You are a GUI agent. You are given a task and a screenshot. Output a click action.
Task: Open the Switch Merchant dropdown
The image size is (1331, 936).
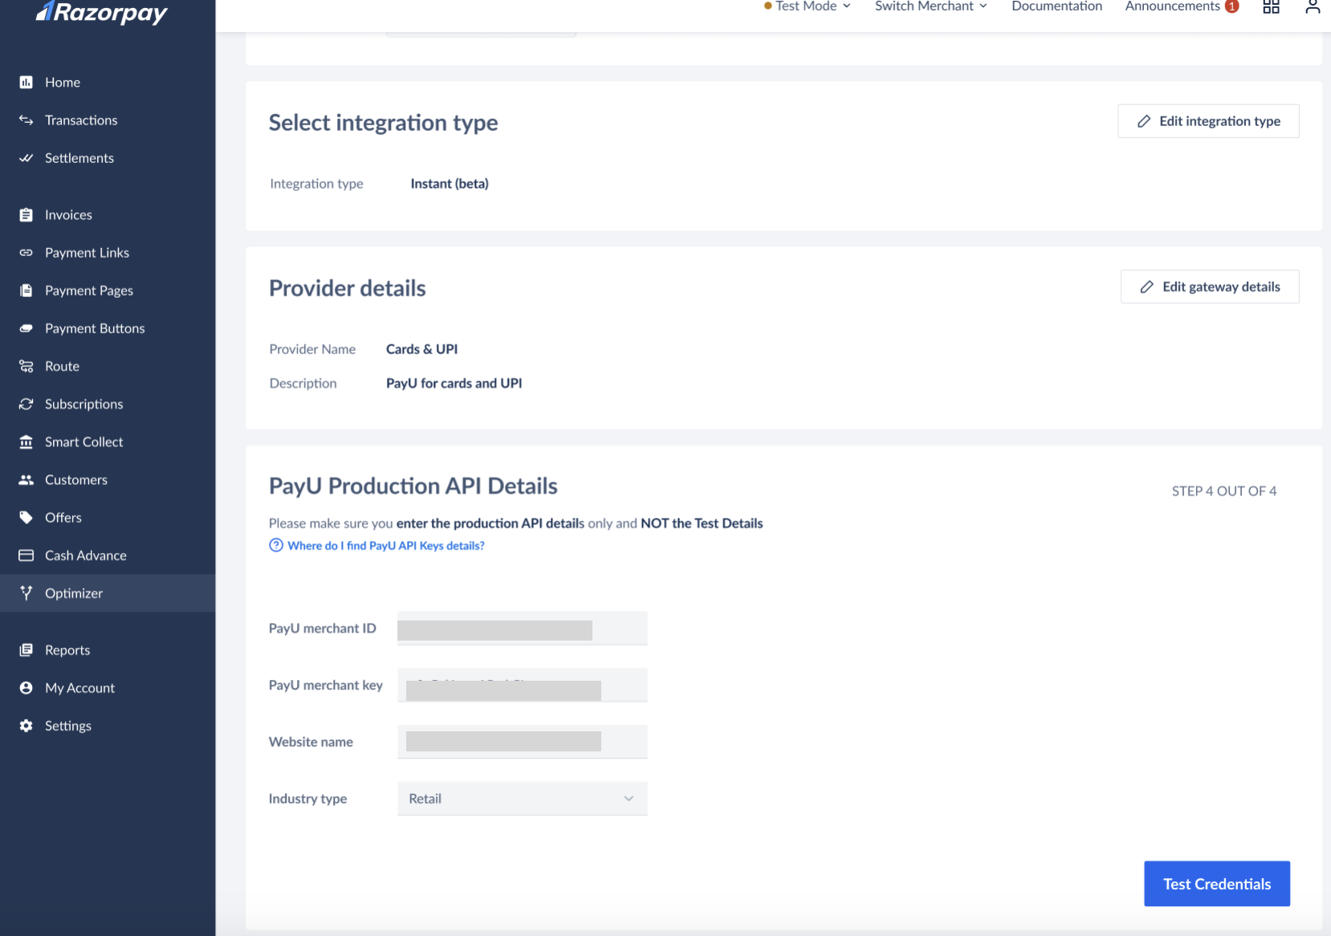tap(931, 6)
